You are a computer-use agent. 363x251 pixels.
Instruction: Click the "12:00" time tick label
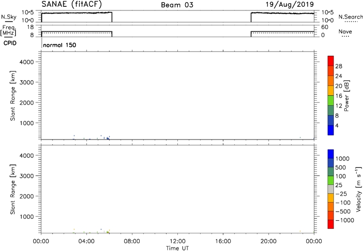177,241
